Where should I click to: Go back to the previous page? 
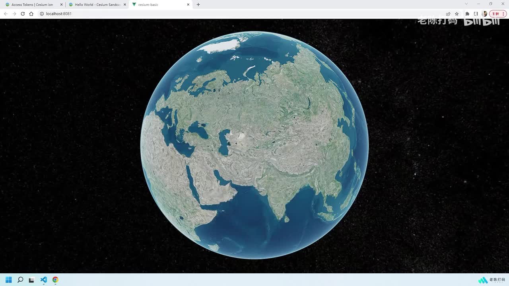pos(6,14)
